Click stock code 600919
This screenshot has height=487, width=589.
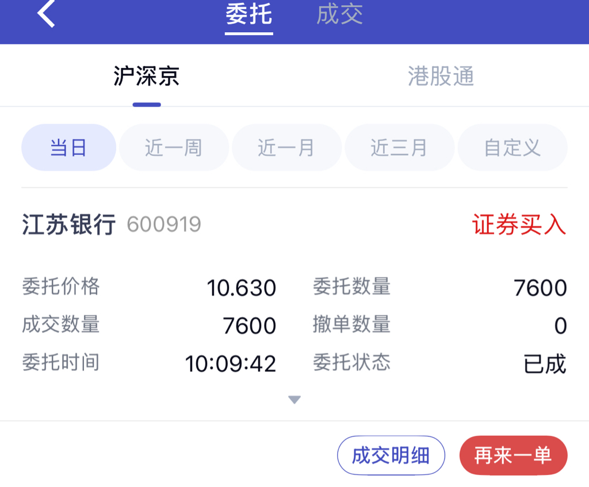(164, 225)
